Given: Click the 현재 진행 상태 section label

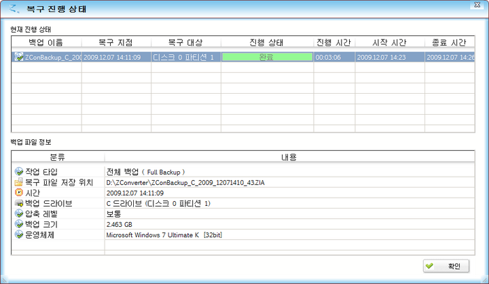Looking at the screenshot, I should pos(31,29).
